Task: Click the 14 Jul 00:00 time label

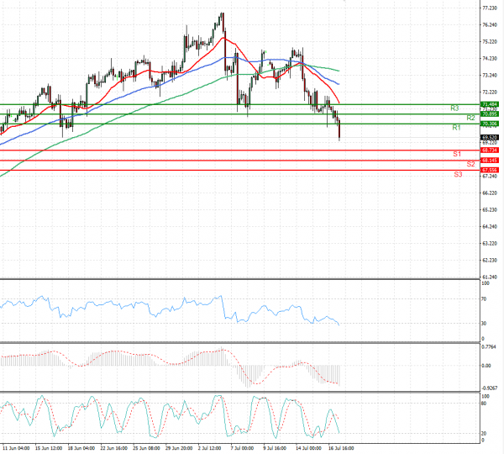Action: pos(308,448)
